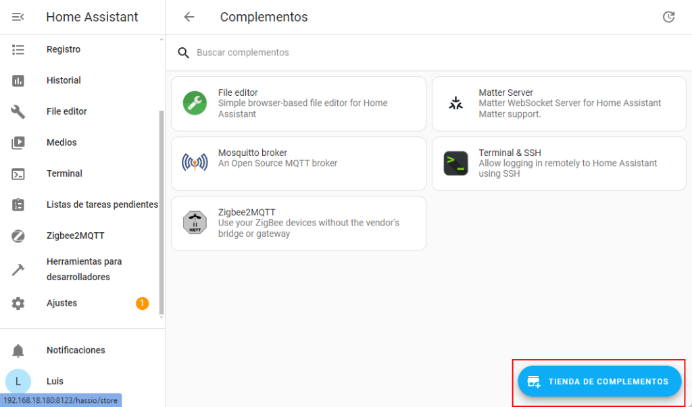Screen dimensions: 692x407
Task: Select Medios in the sidebar
Action: (61, 142)
